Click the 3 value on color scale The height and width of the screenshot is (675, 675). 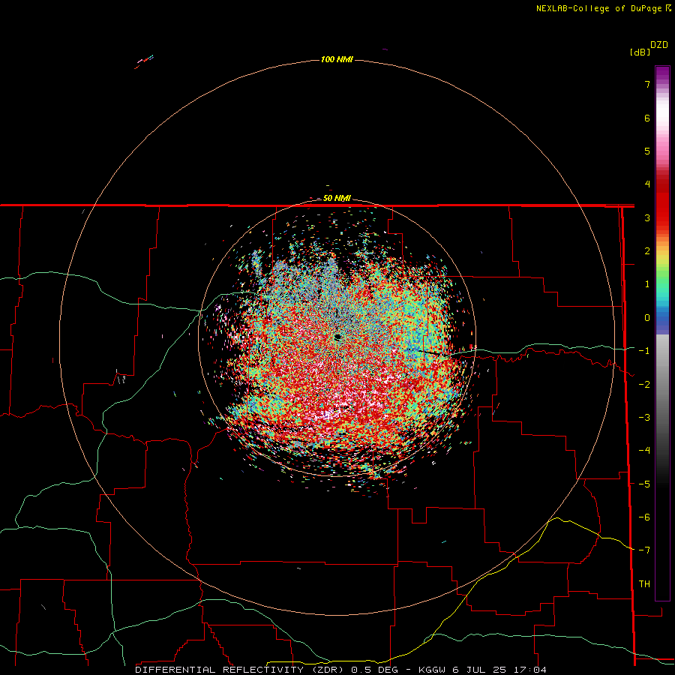647,217
